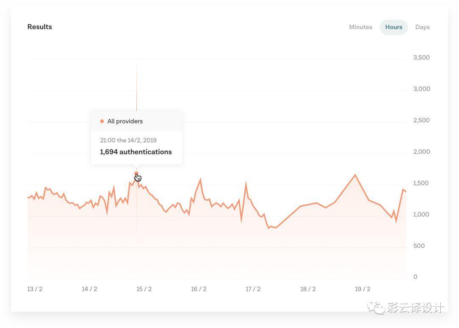This screenshot has width=459, height=328.
Task: Click the Results heading
Action: pos(40,27)
